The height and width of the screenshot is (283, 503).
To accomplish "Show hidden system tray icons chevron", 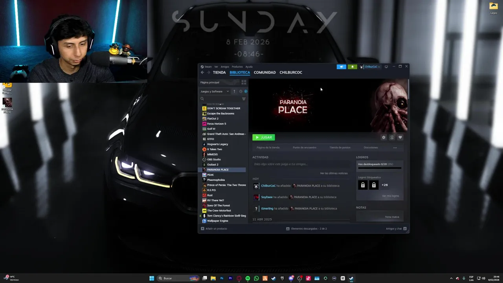I will tap(451, 278).
